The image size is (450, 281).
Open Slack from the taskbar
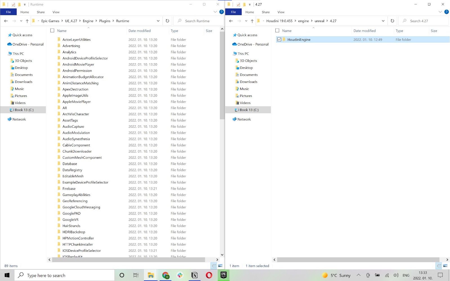point(180,275)
